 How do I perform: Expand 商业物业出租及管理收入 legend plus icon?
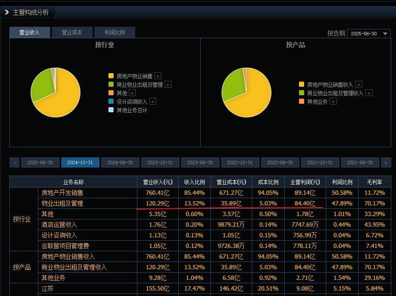pos(369,93)
